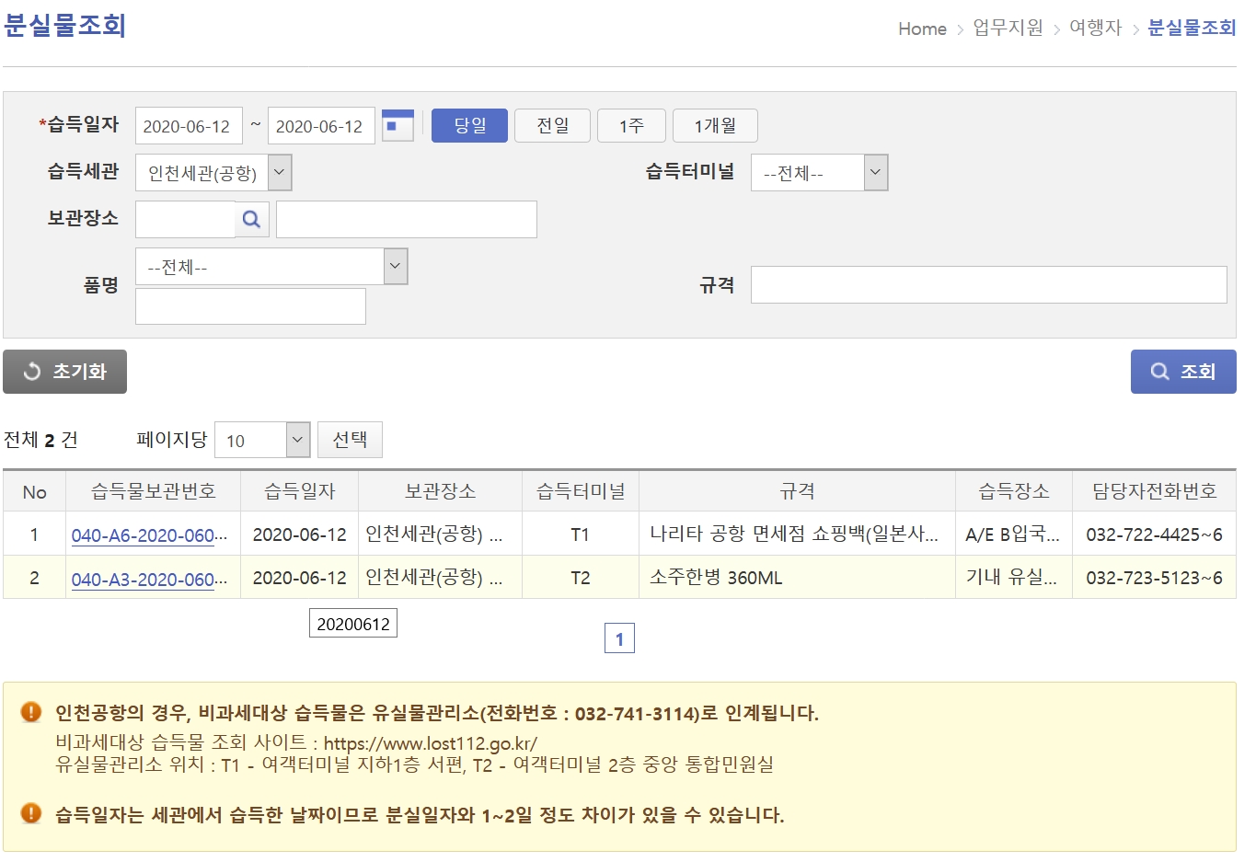This screenshot has height=862, width=1256.
Task: Choose the 1주 date range button
Action: (631, 126)
